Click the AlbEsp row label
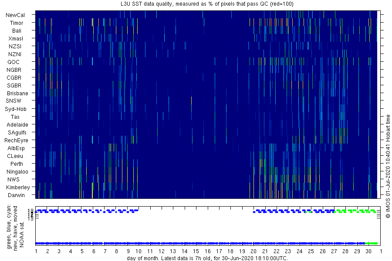 click(16, 148)
